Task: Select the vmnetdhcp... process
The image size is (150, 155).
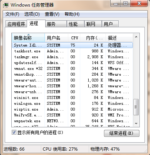Action: 72,74
